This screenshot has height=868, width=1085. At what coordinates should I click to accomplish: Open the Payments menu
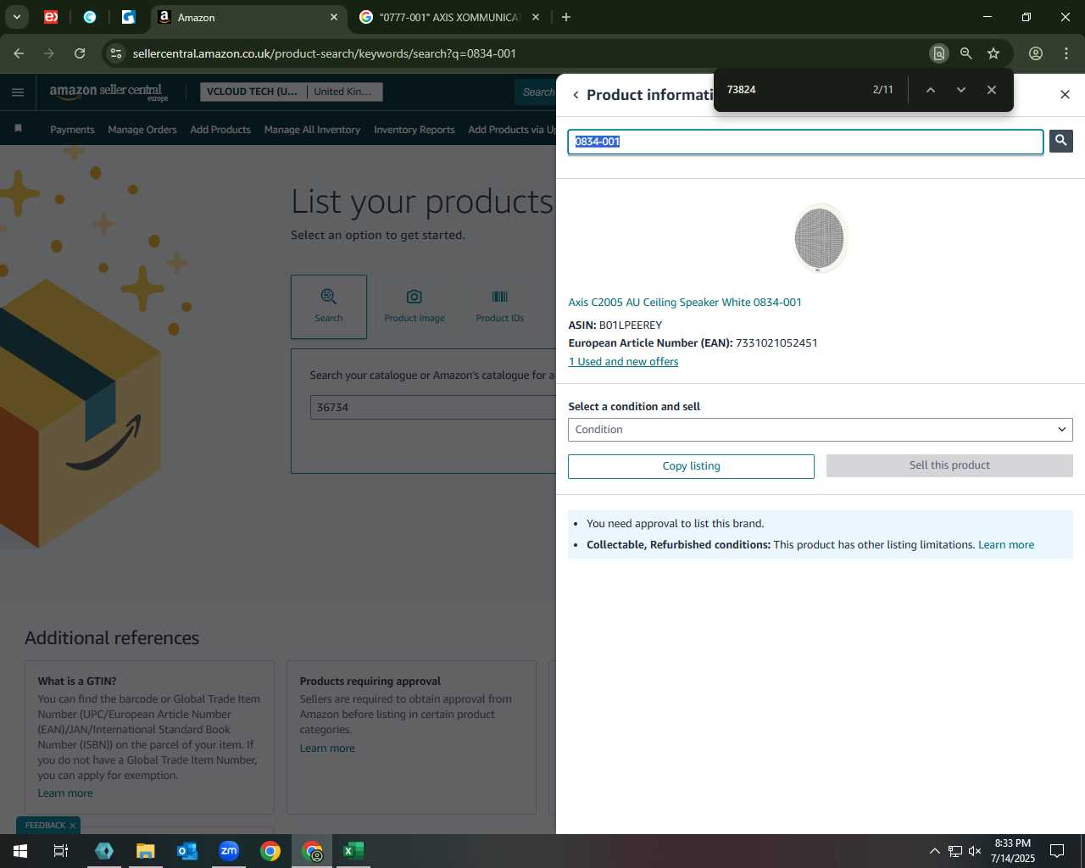pyautogui.click(x=72, y=130)
